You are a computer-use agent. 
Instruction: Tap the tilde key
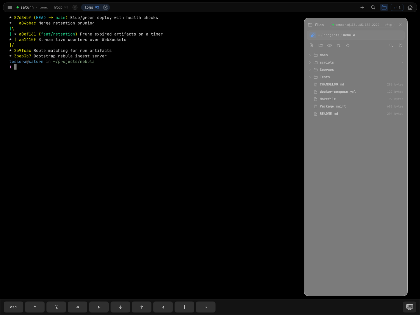(206, 307)
